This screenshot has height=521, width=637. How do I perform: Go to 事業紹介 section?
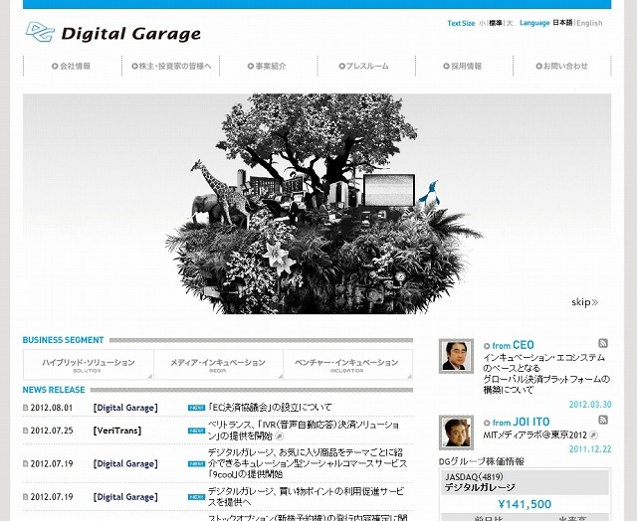tap(267, 66)
